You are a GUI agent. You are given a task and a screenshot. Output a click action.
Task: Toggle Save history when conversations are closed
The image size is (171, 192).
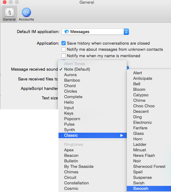point(64,43)
